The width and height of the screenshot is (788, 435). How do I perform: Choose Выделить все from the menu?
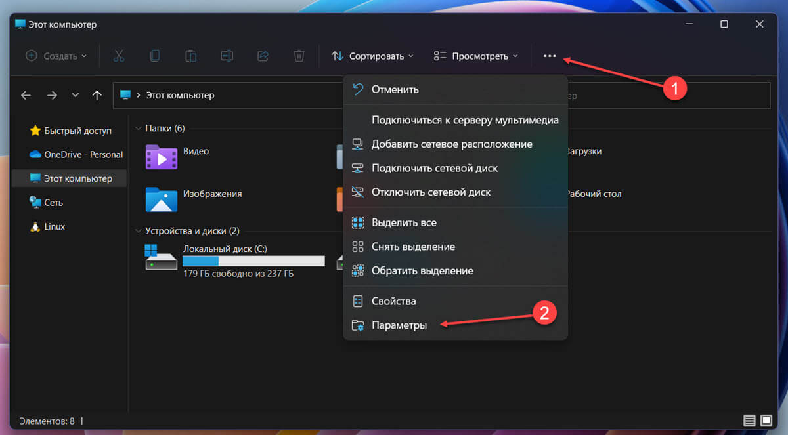coord(455,222)
